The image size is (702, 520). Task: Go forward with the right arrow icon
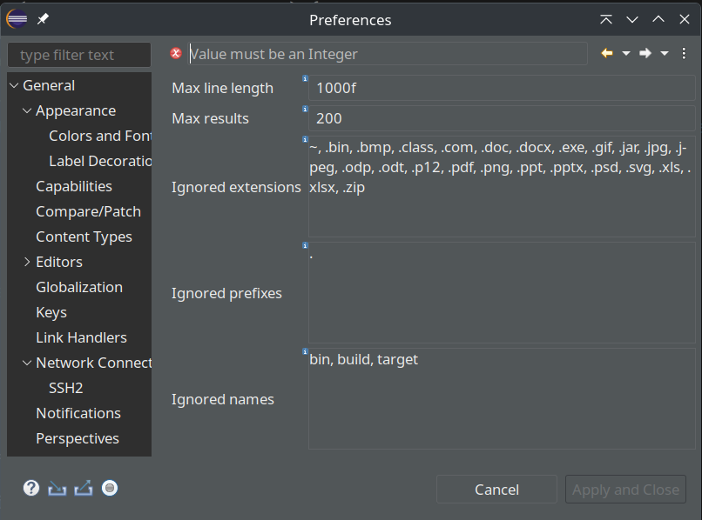(x=645, y=53)
